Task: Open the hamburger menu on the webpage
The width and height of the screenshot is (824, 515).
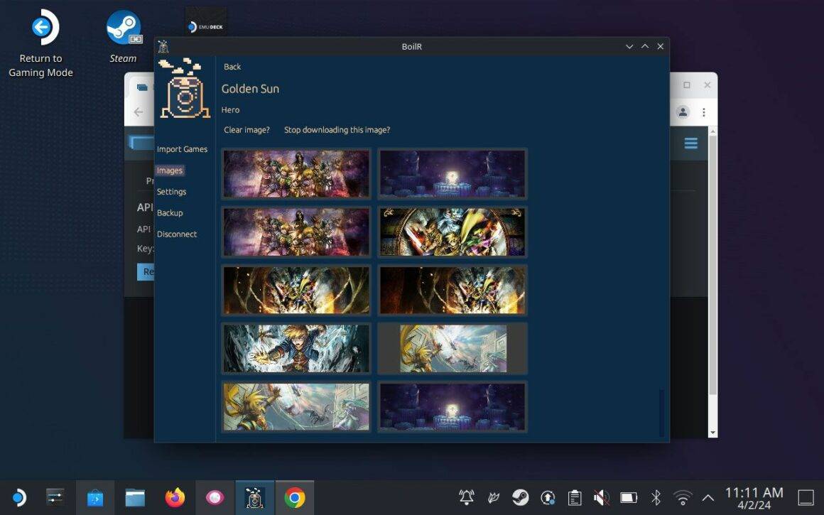Action: [691, 143]
